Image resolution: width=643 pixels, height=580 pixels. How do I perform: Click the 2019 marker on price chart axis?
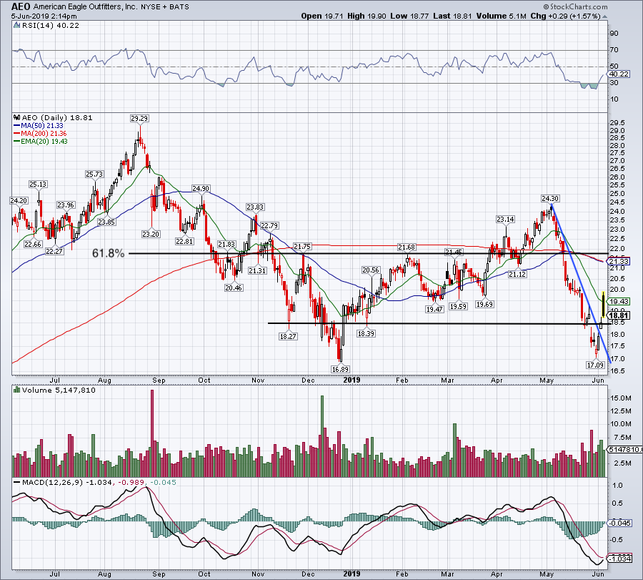[x=352, y=380]
